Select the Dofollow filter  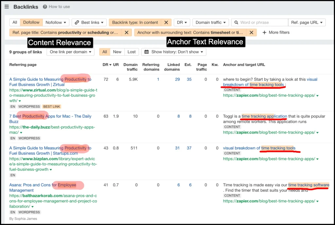point(31,23)
